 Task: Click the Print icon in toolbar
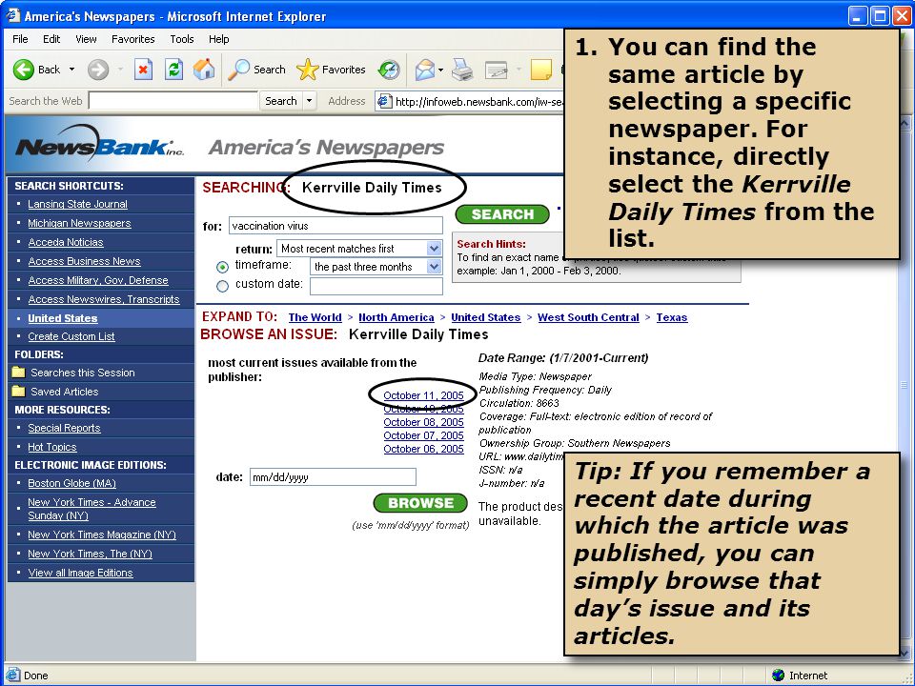(462, 70)
